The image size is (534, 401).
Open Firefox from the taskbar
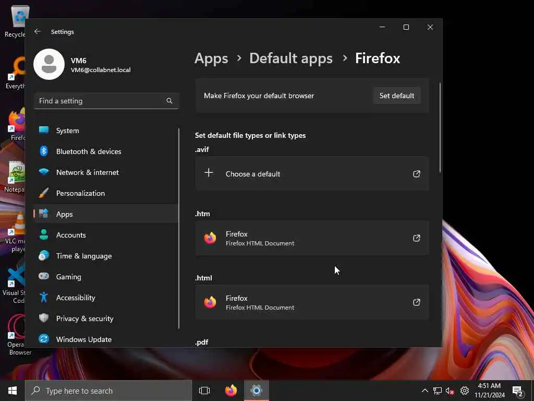click(231, 391)
